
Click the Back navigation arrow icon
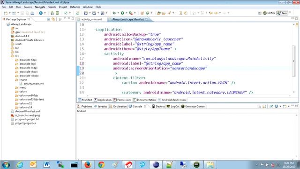pos(216,13)
